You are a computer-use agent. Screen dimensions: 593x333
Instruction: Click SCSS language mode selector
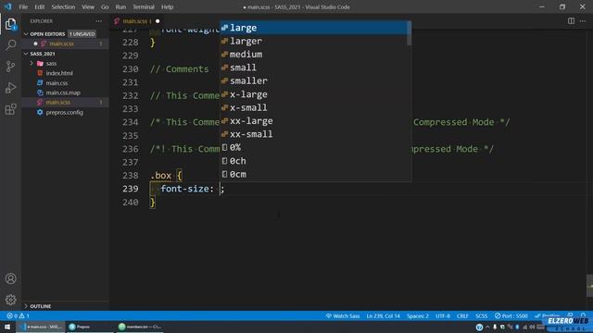coord(482,315)
